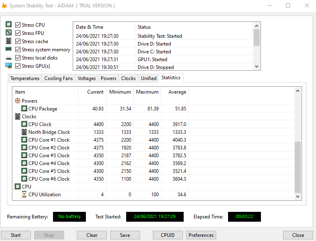Click the log list scroll up arrow
This screenshot has height=241, width=316.
click(x=256, y=26)
